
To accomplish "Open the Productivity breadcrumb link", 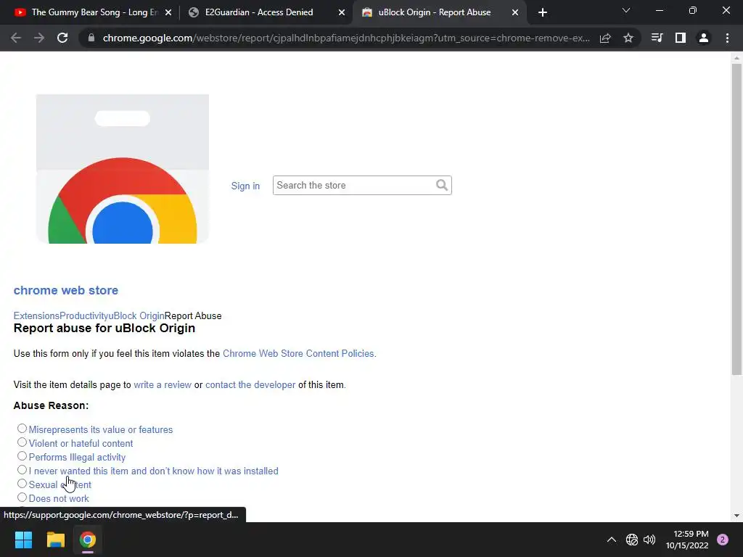I will click(x=84, y=316).
